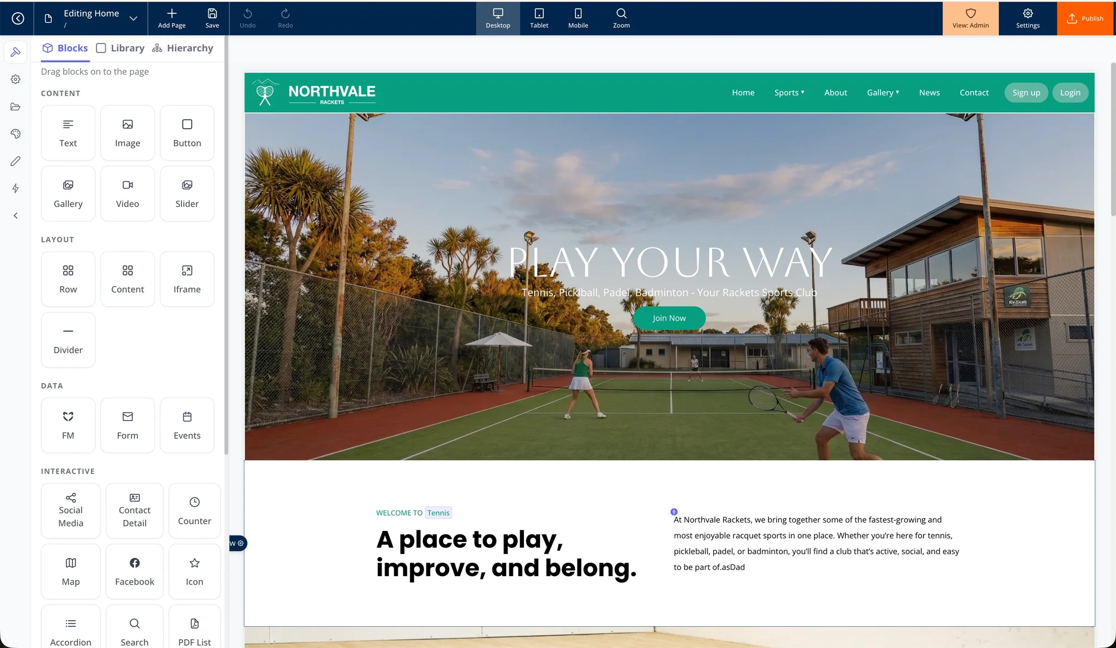Open Settings gear in top bar

1028,18
